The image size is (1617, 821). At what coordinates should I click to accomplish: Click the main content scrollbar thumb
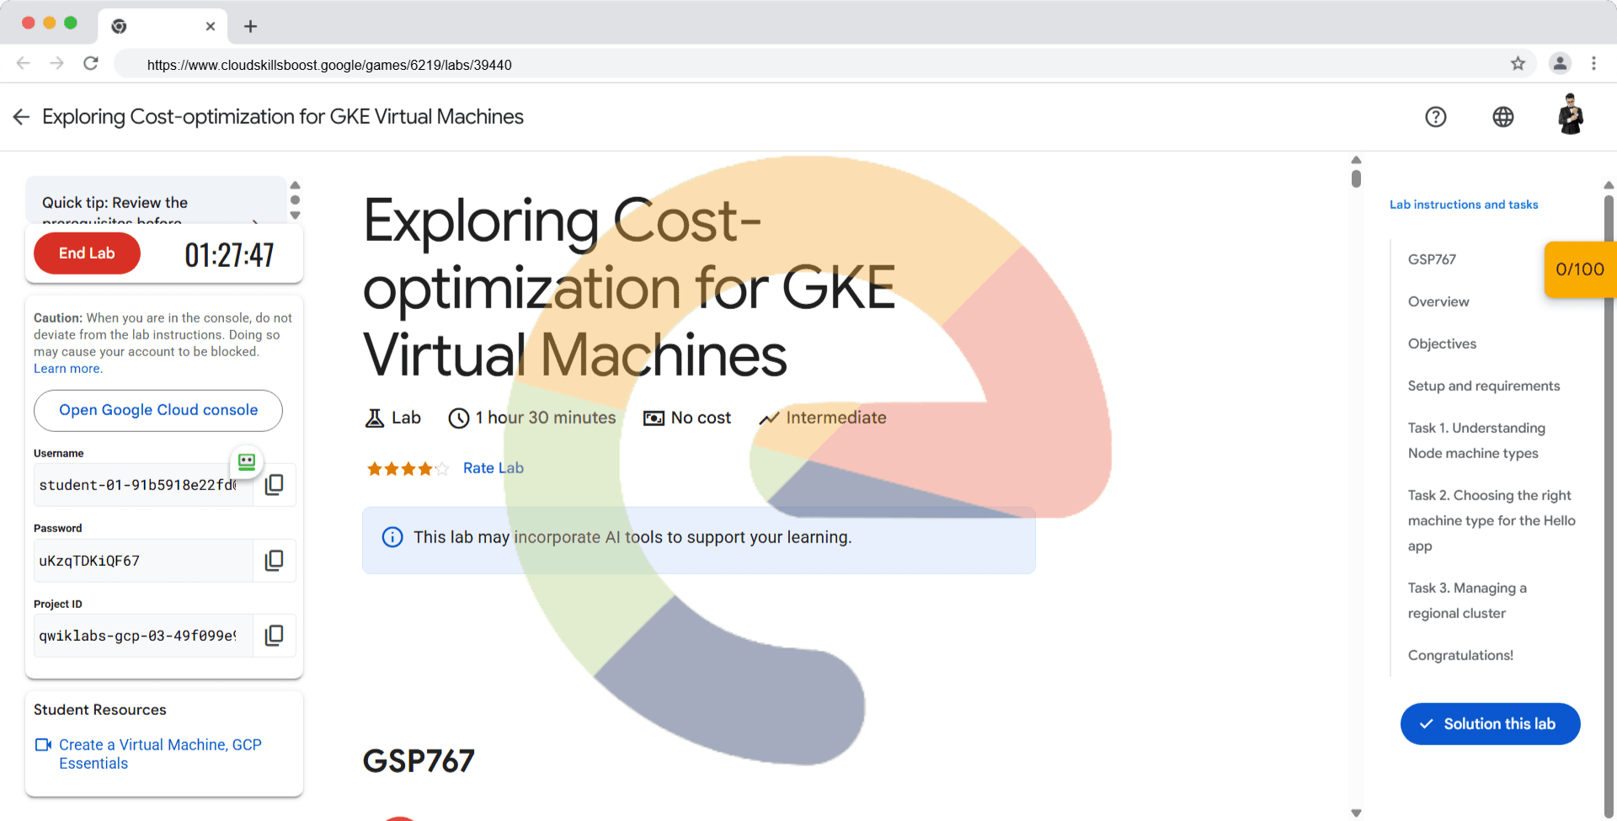coord(1356,179)
